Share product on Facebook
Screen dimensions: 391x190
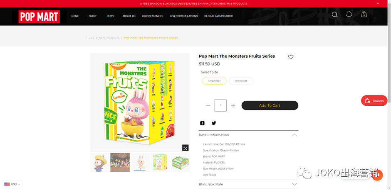click(x=202, y=123)
